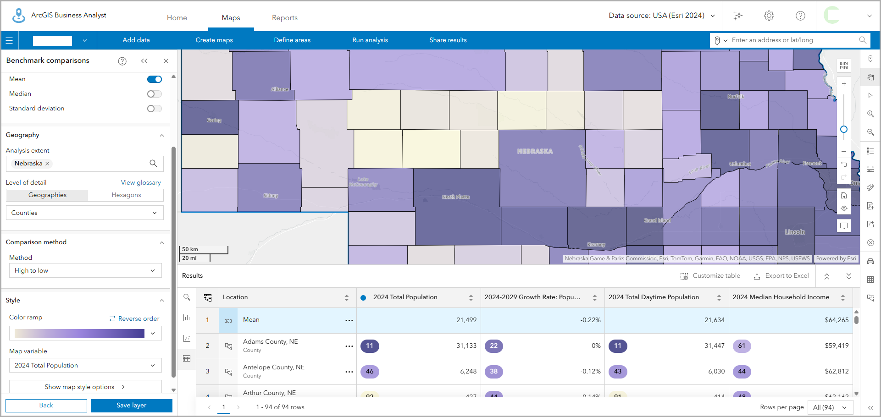
Task: Open the Mean row options ellipsis
Action: coord(349,320)
